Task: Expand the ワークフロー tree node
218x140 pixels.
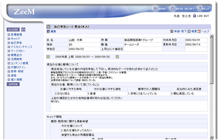Action: tap(9, 51)
